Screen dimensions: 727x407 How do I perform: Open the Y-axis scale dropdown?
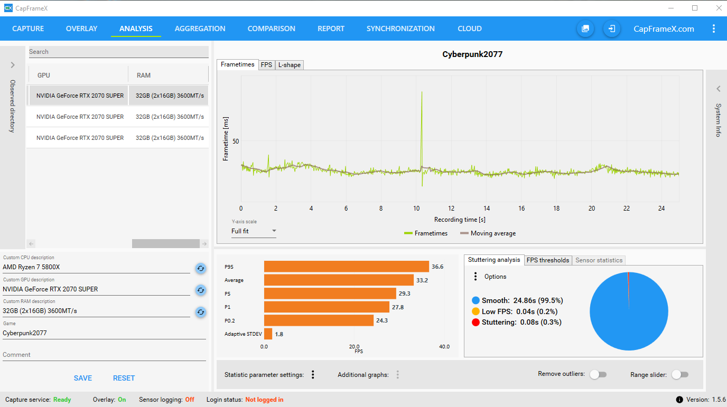pyautogui.click(x=253, y=231)
